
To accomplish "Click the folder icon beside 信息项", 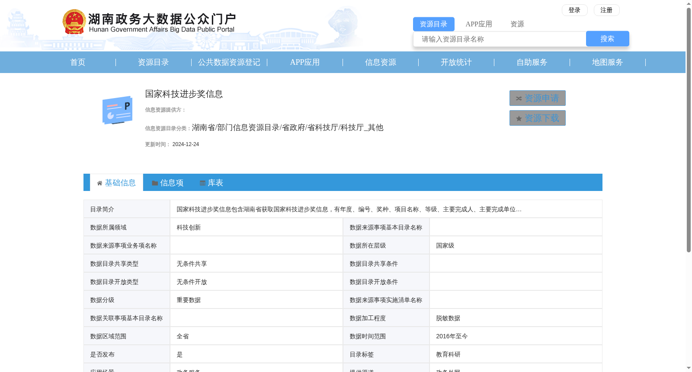I will [155, 183].
